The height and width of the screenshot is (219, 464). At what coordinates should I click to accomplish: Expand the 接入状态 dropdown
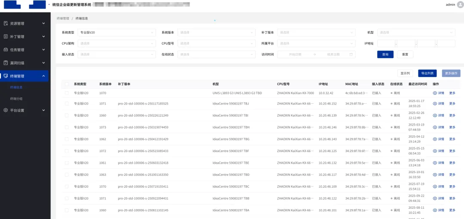tap(117, 54)
